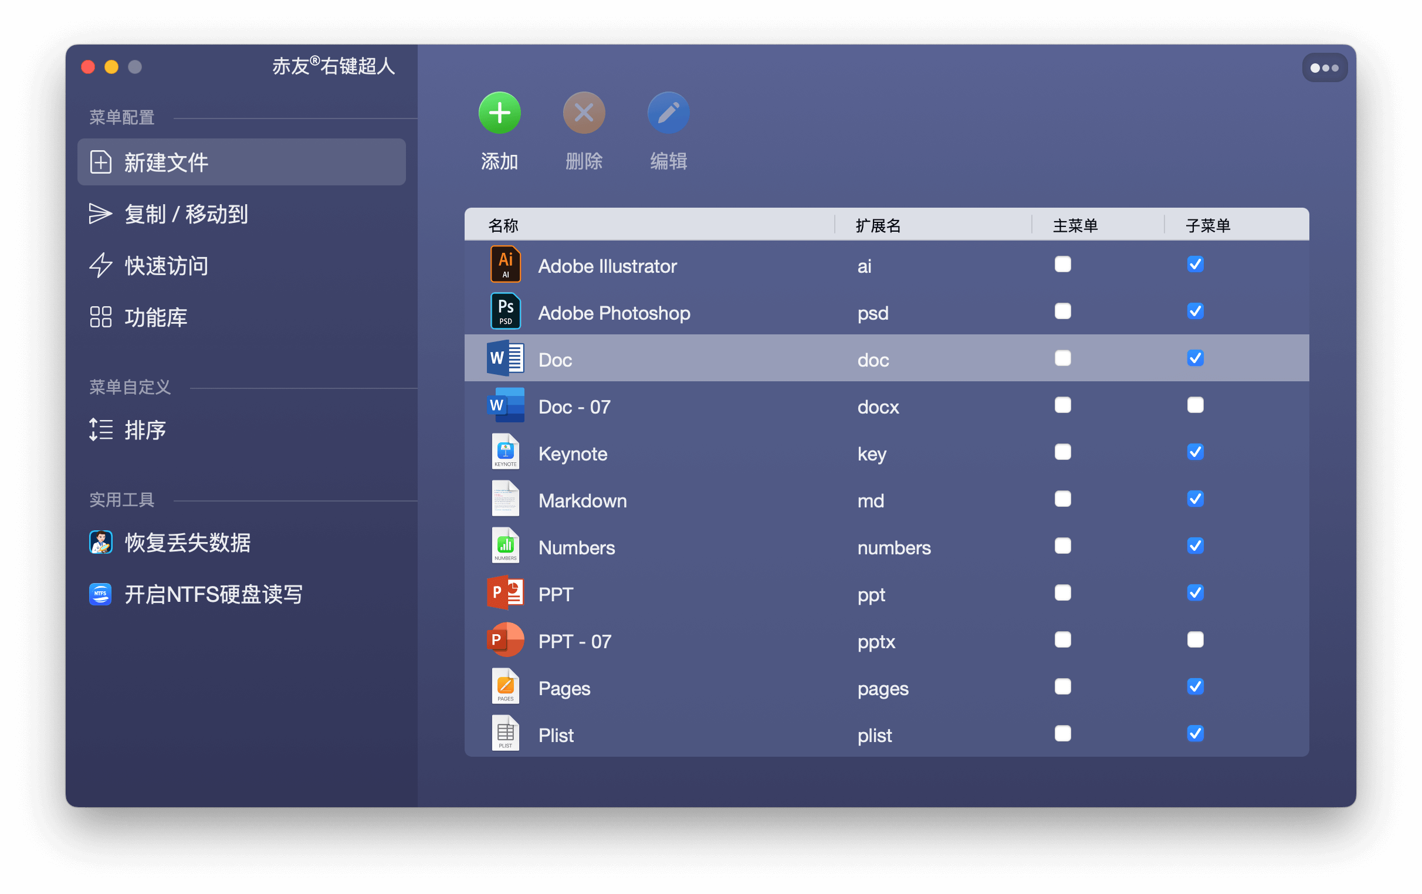Screen dimensions: 1422x894
Task: Open the Function Library (功能库)
Action: (x=155, y=317)
